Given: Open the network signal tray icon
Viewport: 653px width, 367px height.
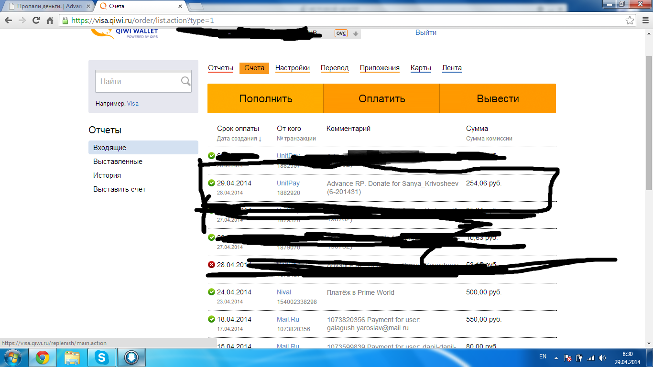Looking at the screenshot, I should point(591,357).
